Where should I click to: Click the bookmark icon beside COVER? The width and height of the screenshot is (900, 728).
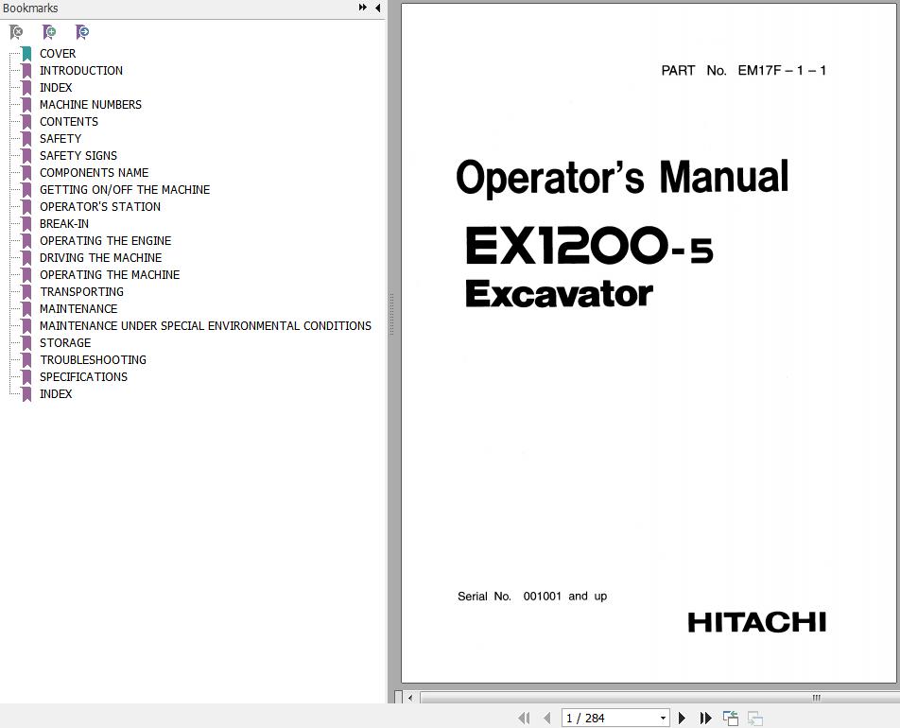26,54
